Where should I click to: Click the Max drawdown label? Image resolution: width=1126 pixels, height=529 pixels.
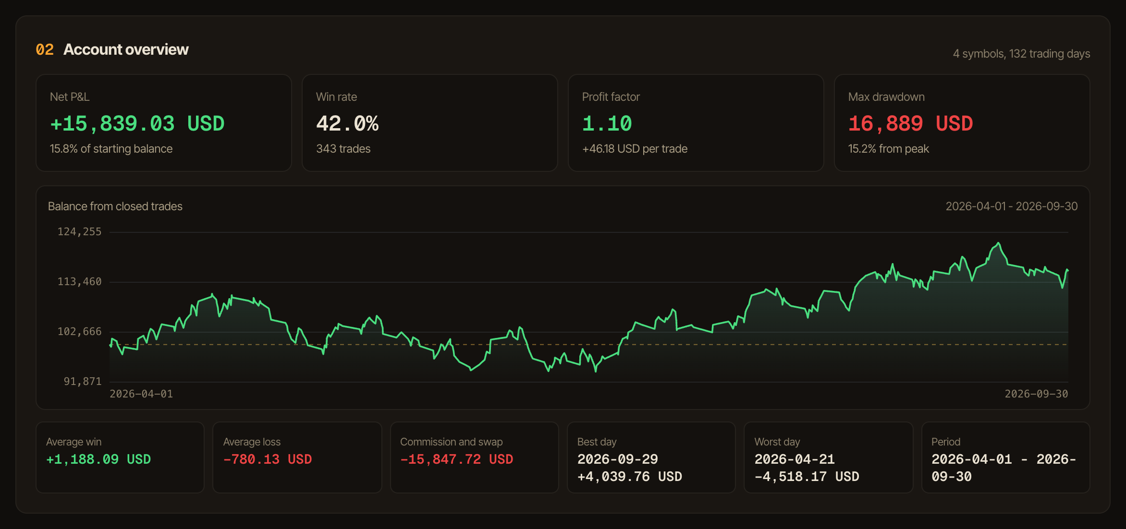886,97
